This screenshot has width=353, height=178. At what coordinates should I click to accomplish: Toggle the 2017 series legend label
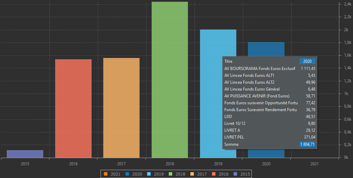pos(202,174)
